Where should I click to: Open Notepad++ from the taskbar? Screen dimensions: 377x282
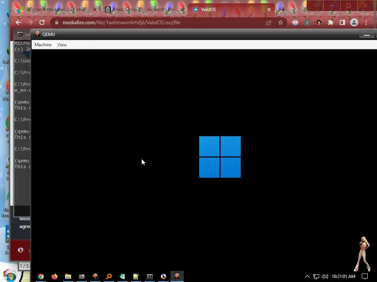[136, 276]
